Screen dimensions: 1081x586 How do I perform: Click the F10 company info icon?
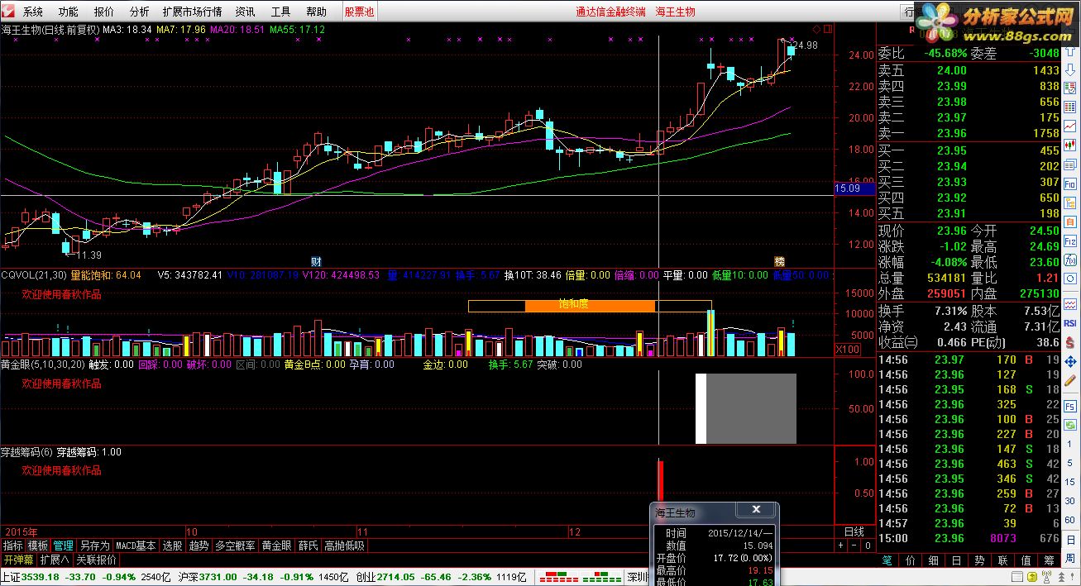[1069, 183]
